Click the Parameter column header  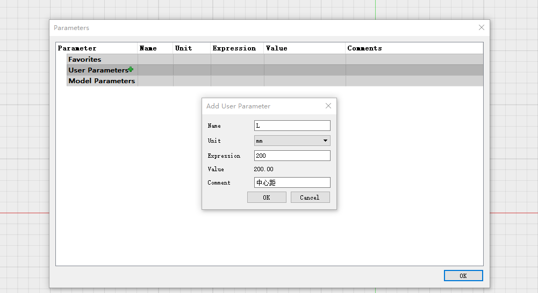97,48
